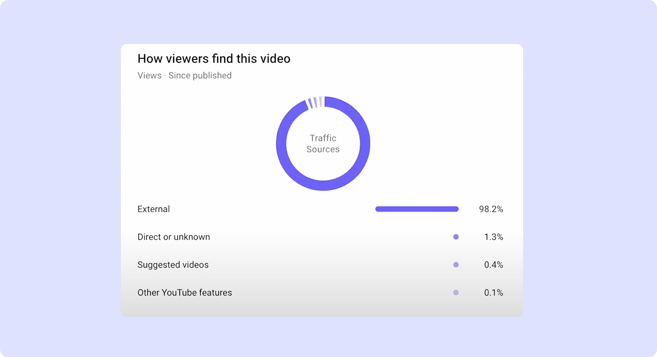Click the 0.1% Other YouTube features value
657x357 pixels.
tap(494, 292)
